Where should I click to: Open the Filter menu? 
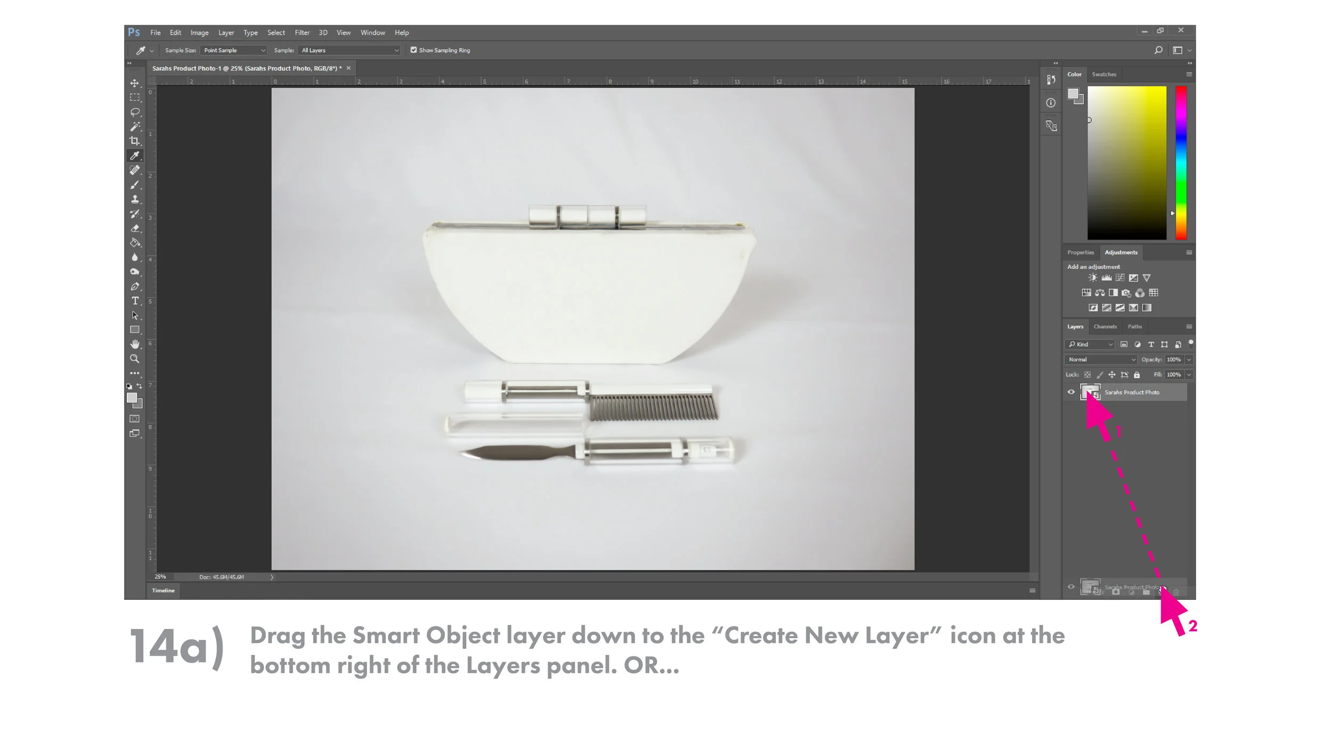tap(302, 32)
